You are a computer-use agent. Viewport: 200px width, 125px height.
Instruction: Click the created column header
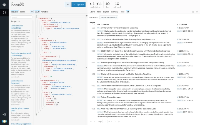(184, 25)
